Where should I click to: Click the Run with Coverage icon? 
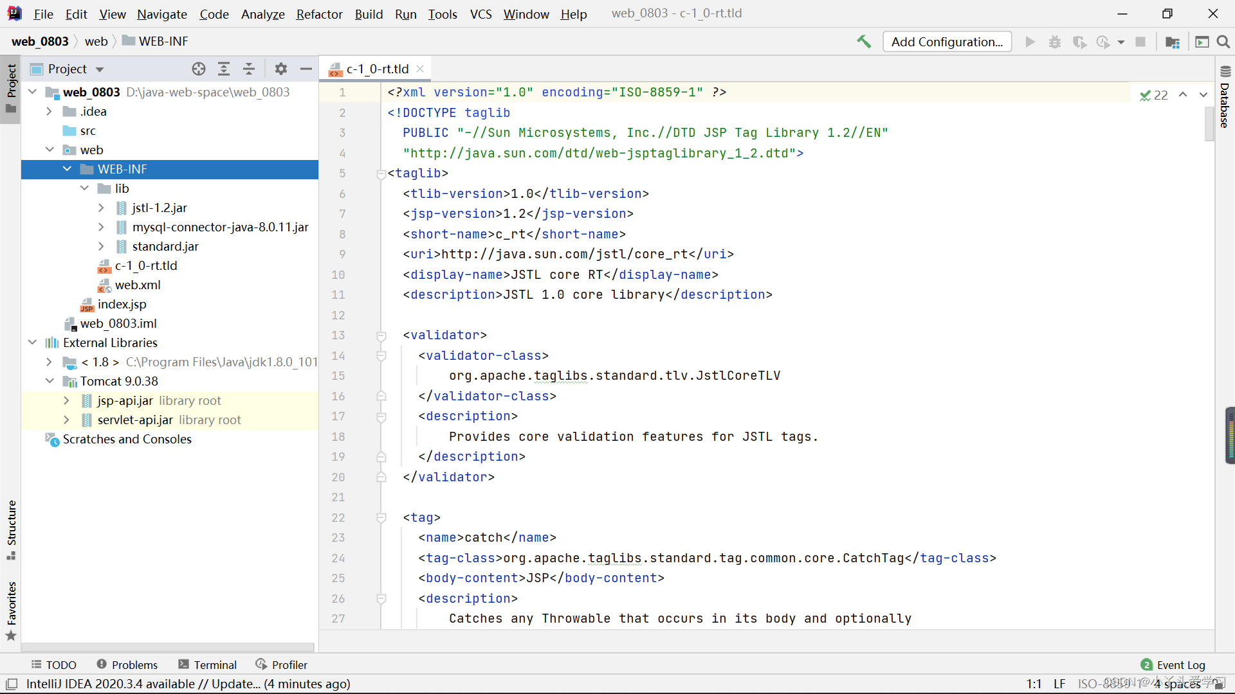click(x=1079, y=42)
